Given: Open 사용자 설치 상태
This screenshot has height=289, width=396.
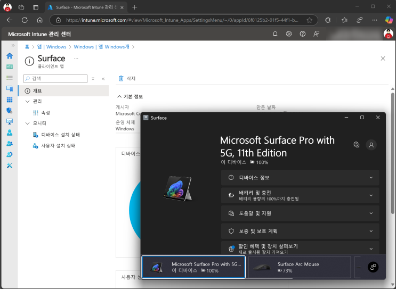Looking at the screenshot, I should point(58,145).
